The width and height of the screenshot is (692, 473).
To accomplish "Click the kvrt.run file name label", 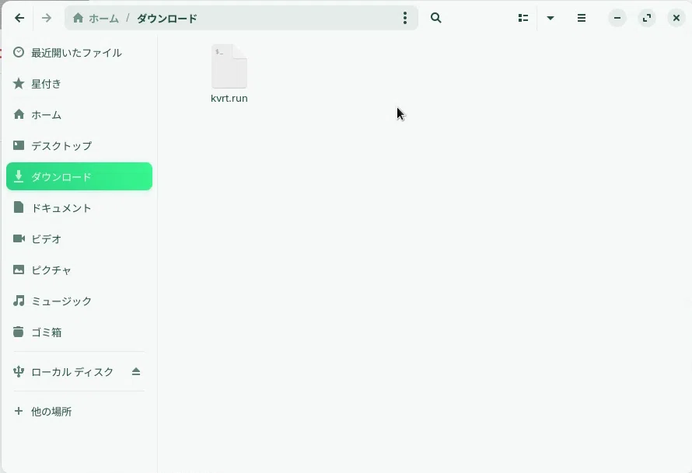I will [x=229, y=99].
